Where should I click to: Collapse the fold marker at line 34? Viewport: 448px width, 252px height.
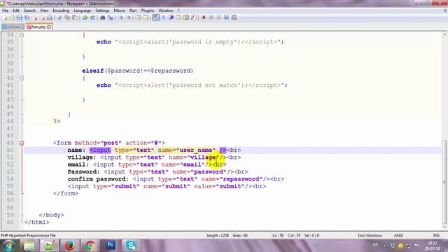pyautogui.click(x=22, y=35)
